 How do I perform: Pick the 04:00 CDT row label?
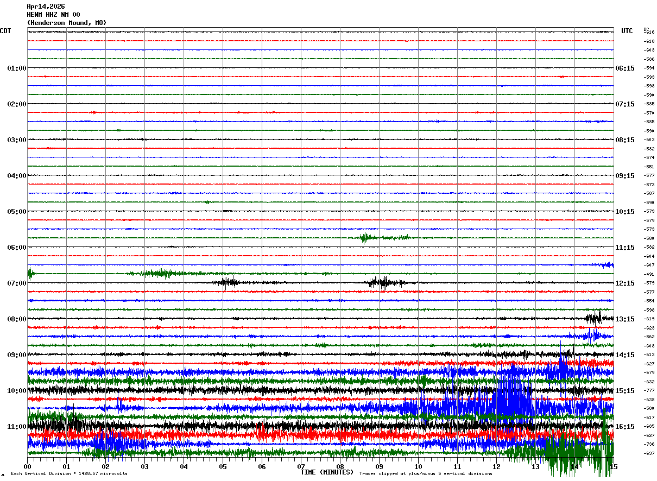pyautogui.click(x=16, y=176)
